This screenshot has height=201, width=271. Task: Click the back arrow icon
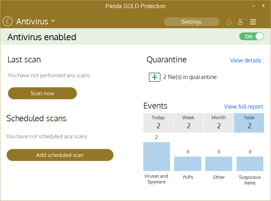pos(7,22)
